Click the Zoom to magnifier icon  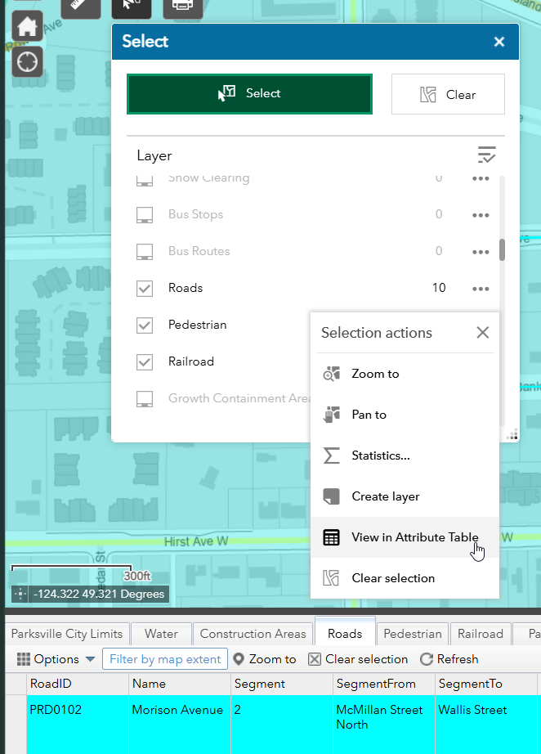point(332,374)
